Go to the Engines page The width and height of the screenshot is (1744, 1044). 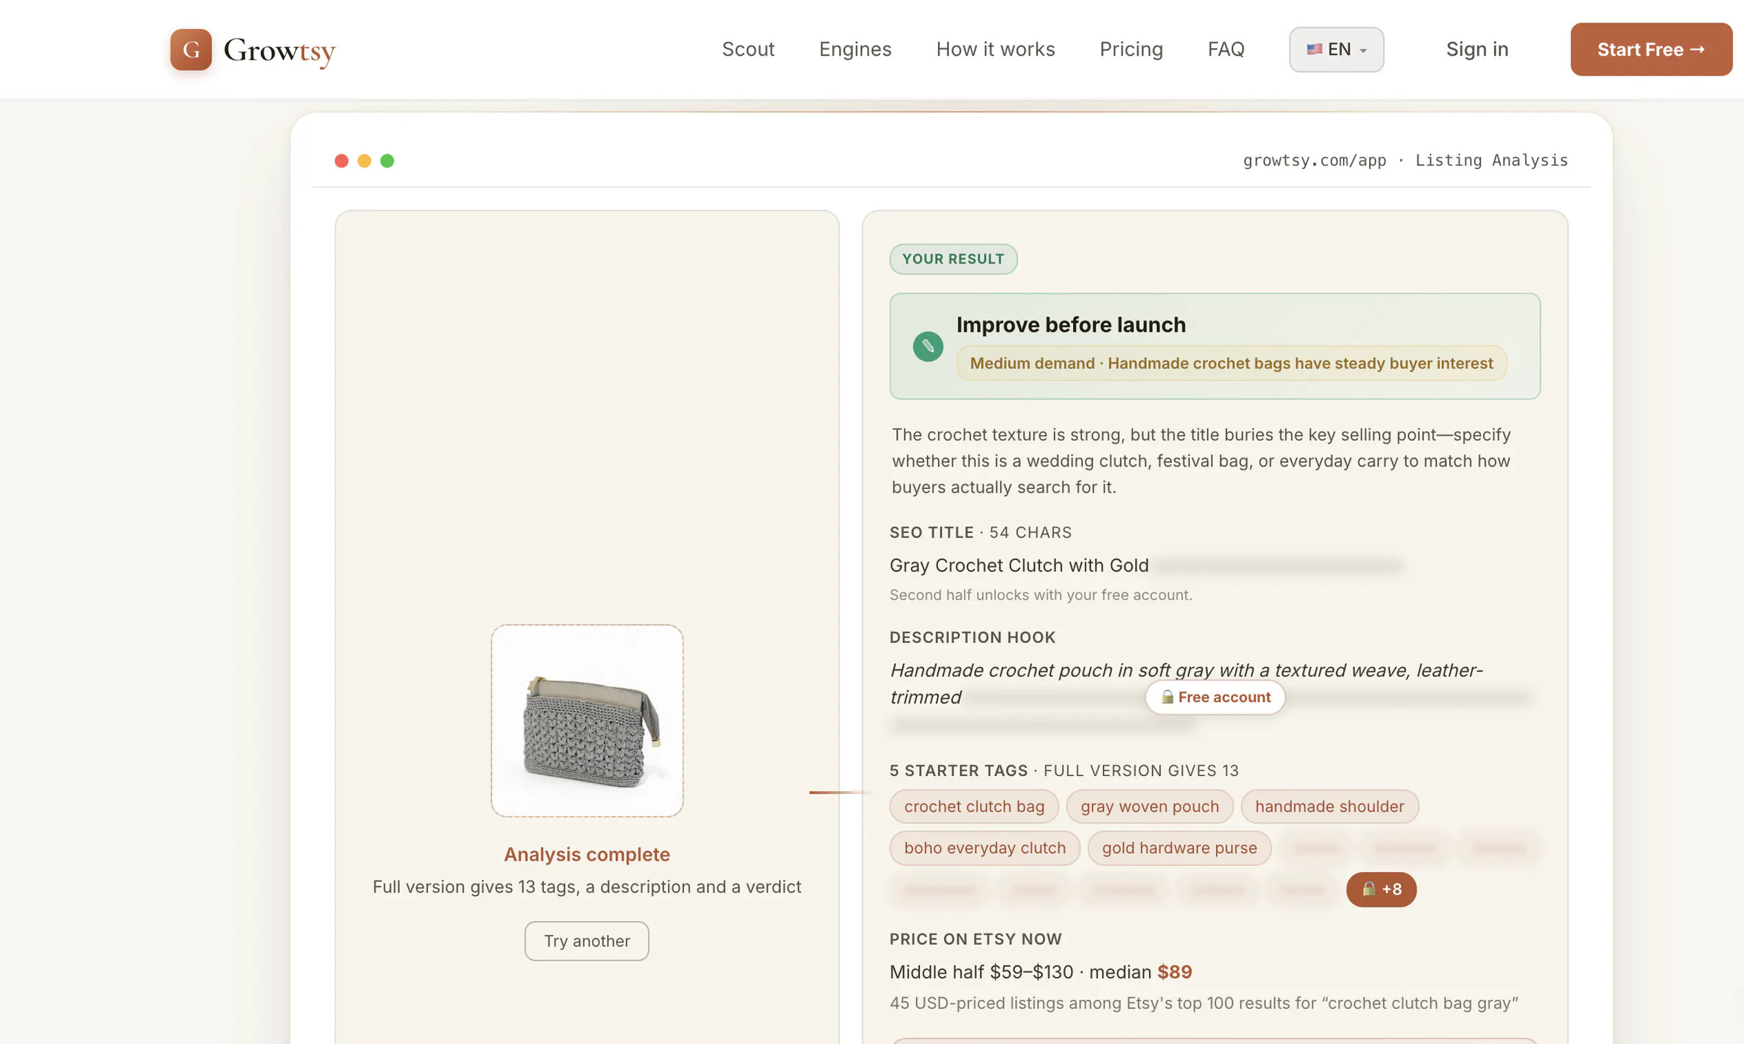(x=854, y=49)
